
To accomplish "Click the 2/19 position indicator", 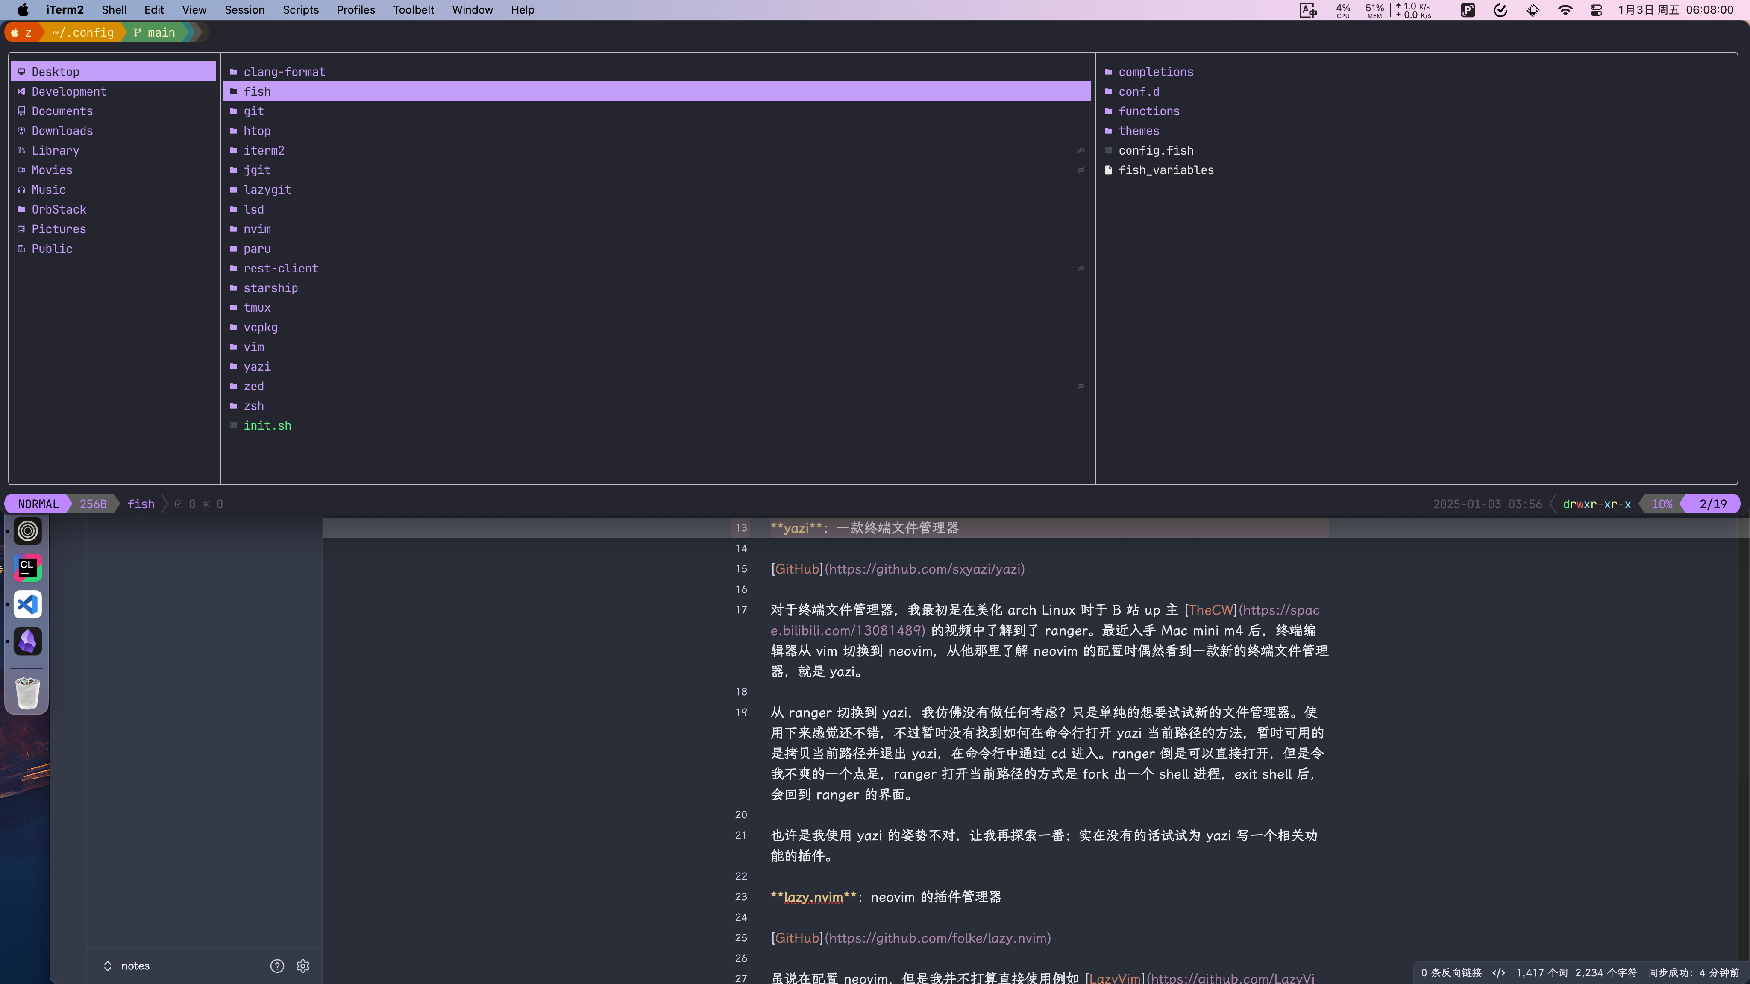I will click(x=1712, y=504).
